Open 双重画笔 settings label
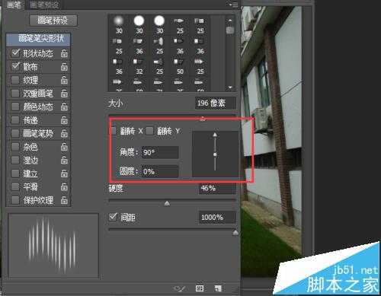This screenshot has height=296, width=381. click(x=38, y=94)
